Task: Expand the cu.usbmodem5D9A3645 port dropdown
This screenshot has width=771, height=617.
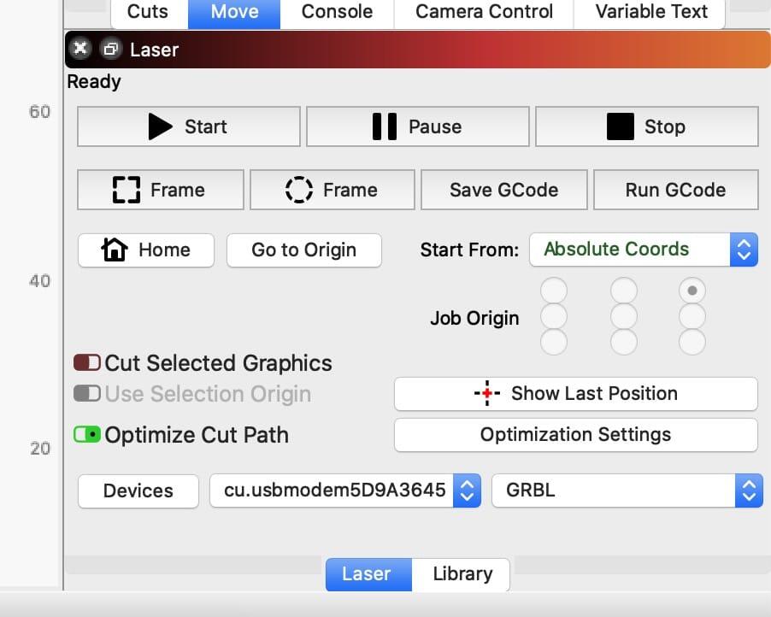Action: point(345,491)
